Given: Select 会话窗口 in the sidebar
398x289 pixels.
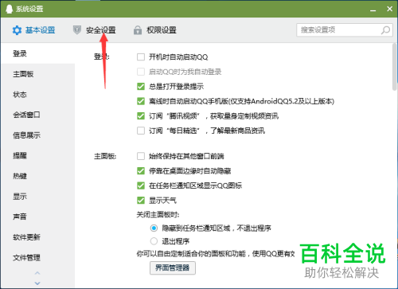Looking at the screenshot, I should 38,115.
